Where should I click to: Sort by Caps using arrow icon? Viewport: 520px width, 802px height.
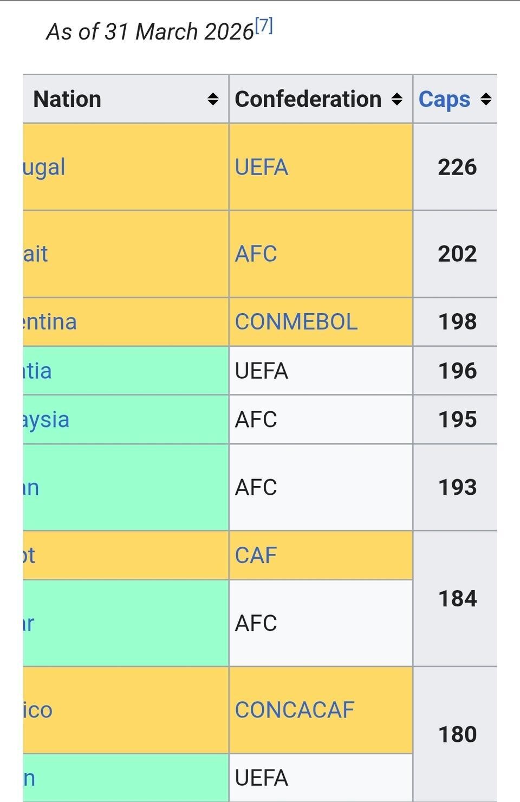coord(486,99)
